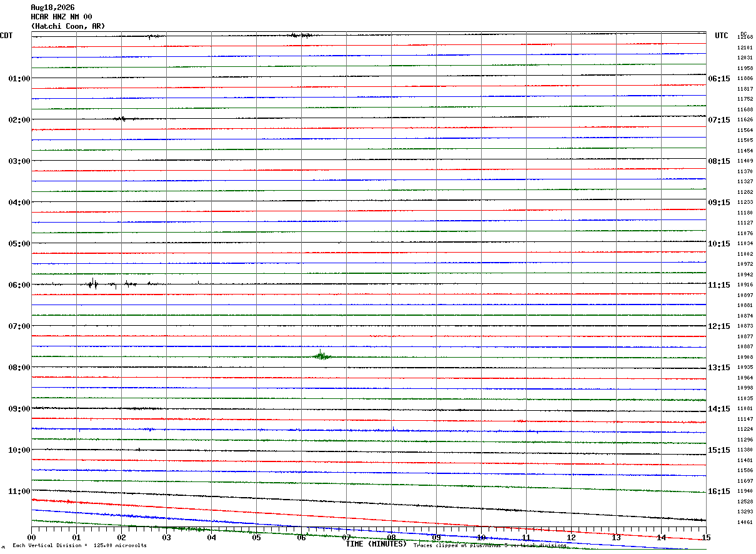Viewport: 756px width, 554px height.
Task: Click the HCAR HNZ NM 00 station code
Action: pos(61,17)
